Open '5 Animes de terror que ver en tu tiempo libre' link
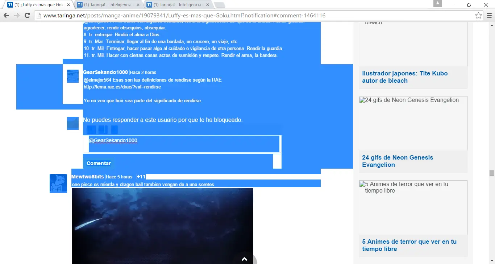Screen dimensions: 495x264 click(409, 245)
